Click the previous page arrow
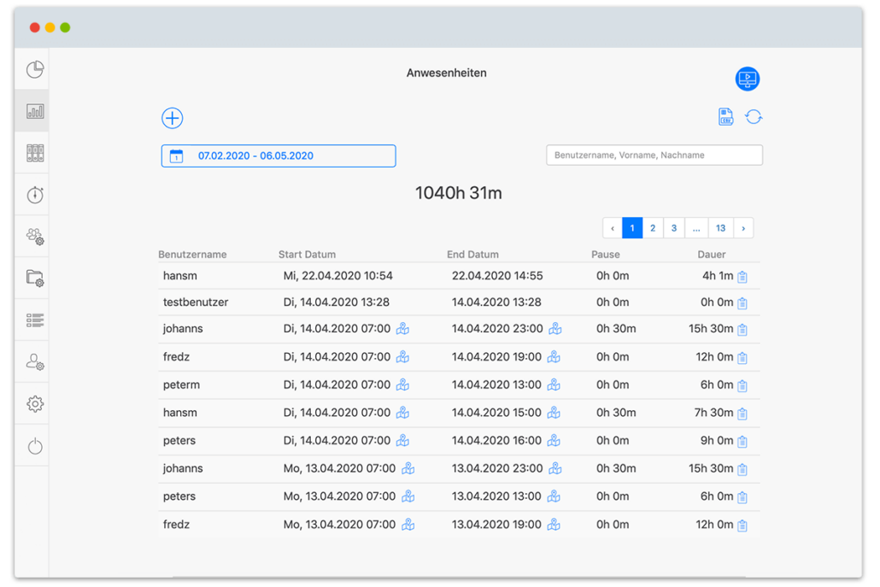Screen dimensions: 880x587 click(x=612, y=228)
